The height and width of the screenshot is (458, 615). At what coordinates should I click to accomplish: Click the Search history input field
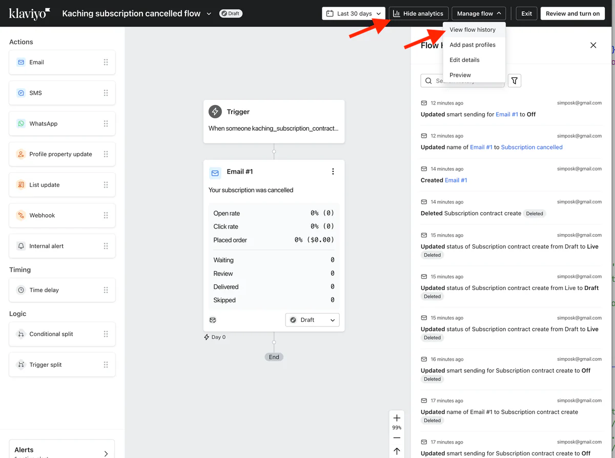click(x=462, y=80)
